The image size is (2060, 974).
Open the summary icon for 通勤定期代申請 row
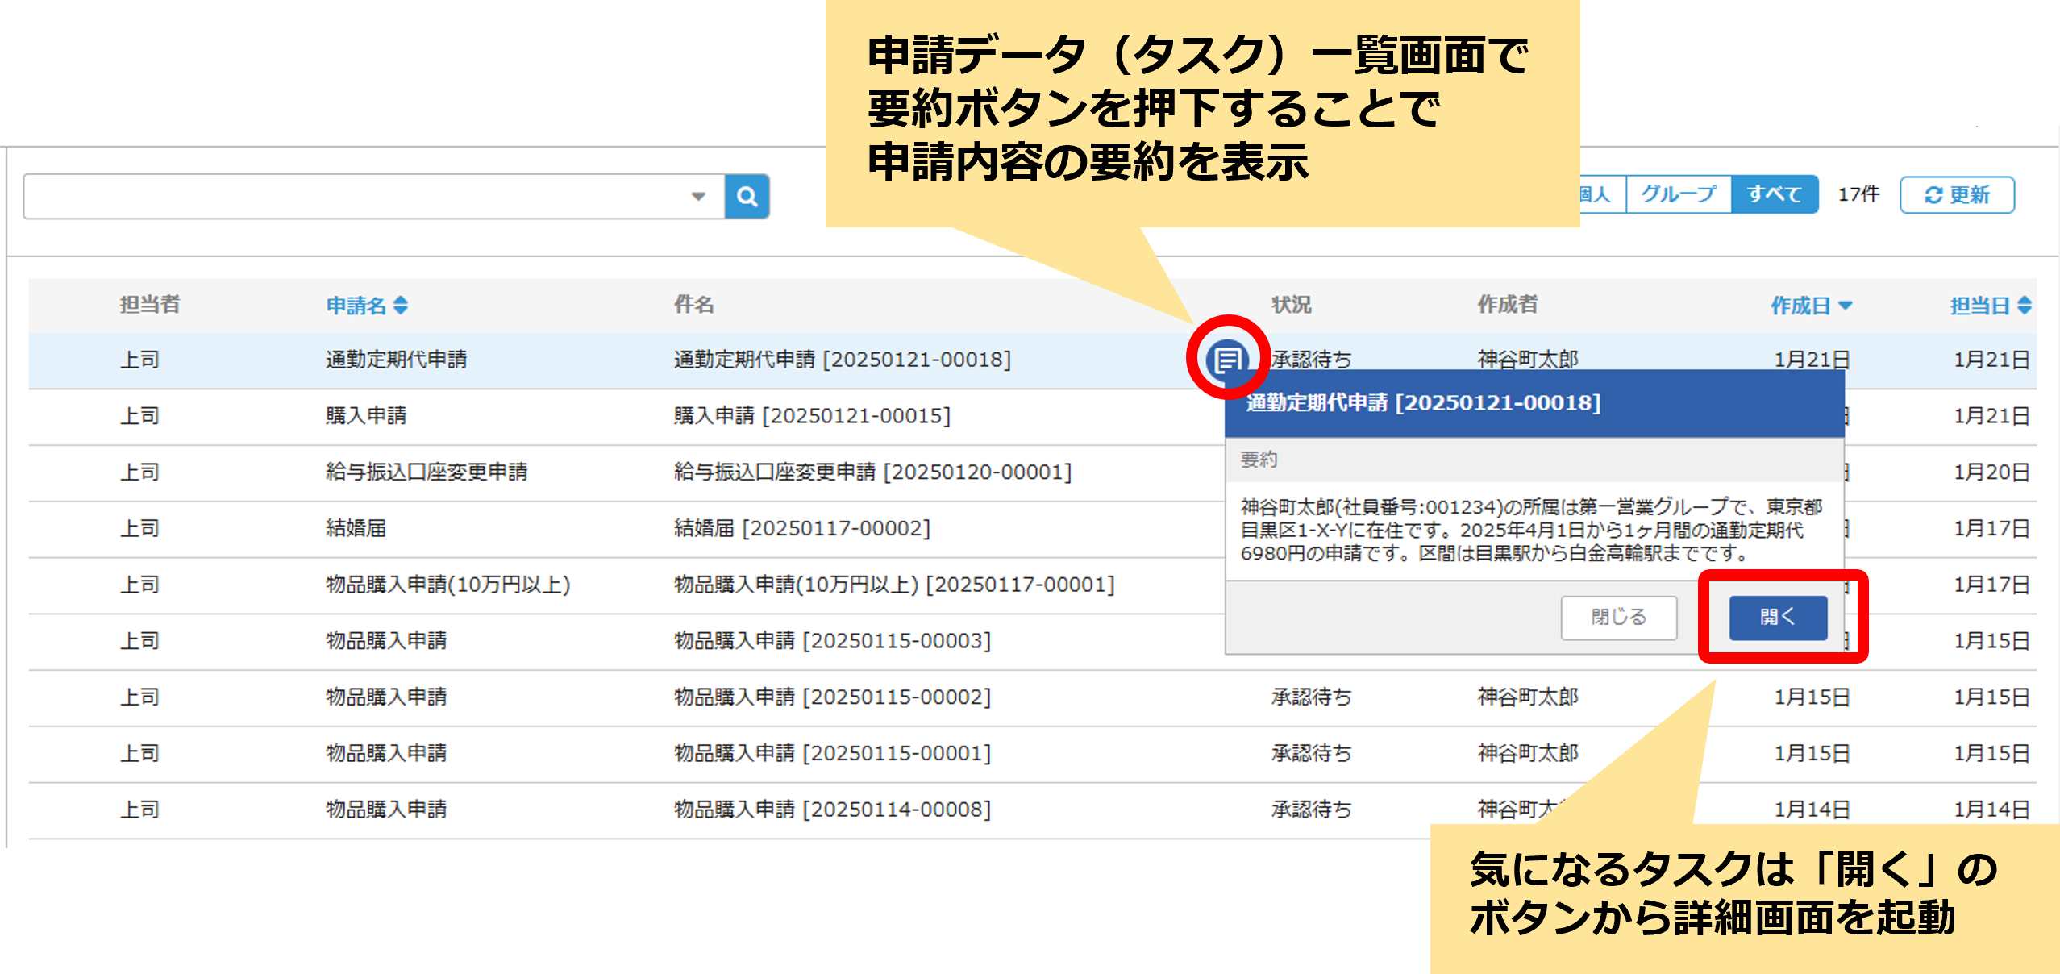(1227, 359)
